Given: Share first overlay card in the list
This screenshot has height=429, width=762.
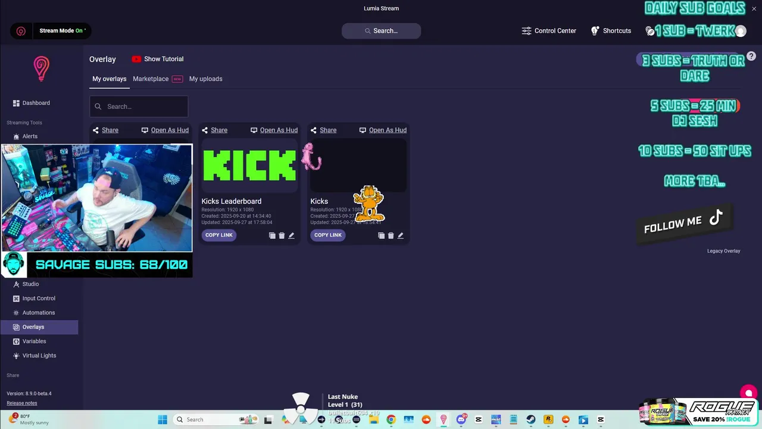Looking at the screenshot, I should point(105,130).
